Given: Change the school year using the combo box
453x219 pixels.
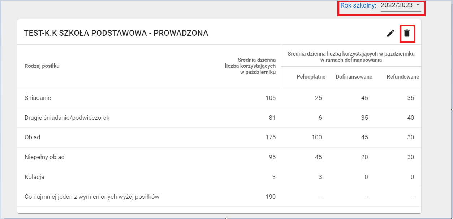Looking at the screenshot, I should [x=401, y=5].
